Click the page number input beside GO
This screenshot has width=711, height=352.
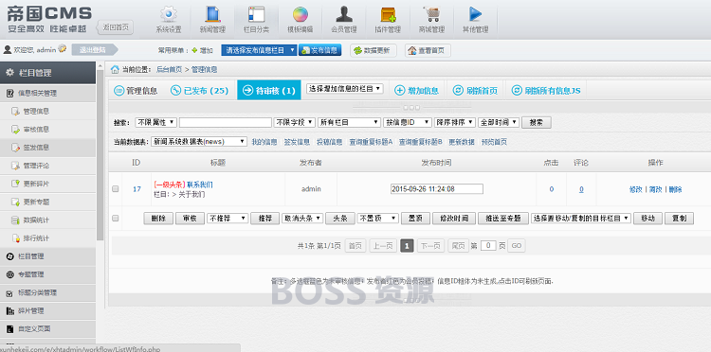pyautogui.click(x=488, y=246)
